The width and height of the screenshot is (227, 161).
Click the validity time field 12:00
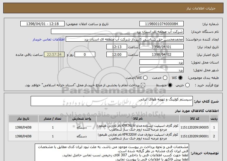(x=117, y=55)
